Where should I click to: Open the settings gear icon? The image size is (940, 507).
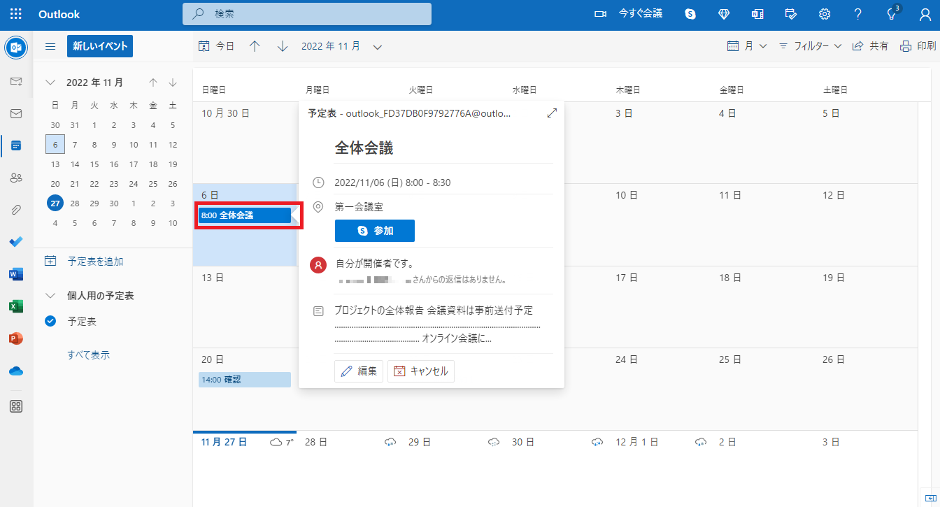825,14
